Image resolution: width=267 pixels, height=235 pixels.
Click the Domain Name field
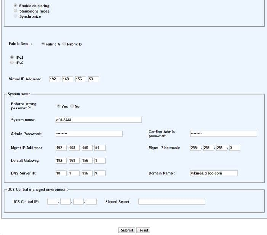coord(214,173)
